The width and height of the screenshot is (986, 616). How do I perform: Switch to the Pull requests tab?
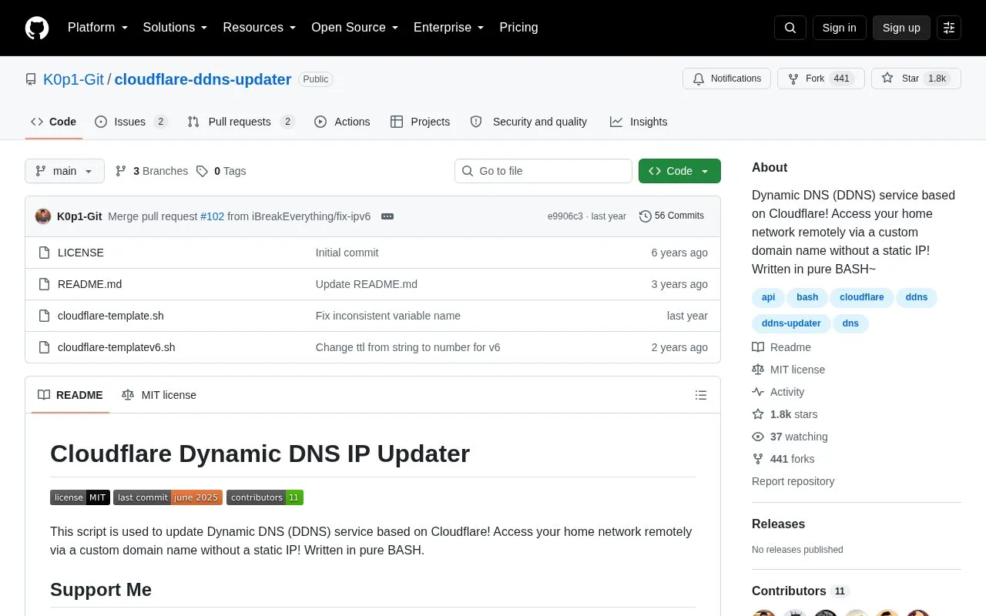pyautogui.click(x=241, y=122)
